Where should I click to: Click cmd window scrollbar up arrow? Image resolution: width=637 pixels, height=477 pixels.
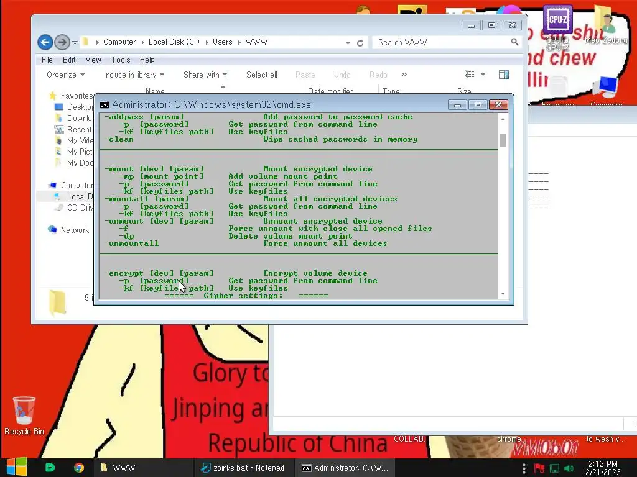pos(503,119)
